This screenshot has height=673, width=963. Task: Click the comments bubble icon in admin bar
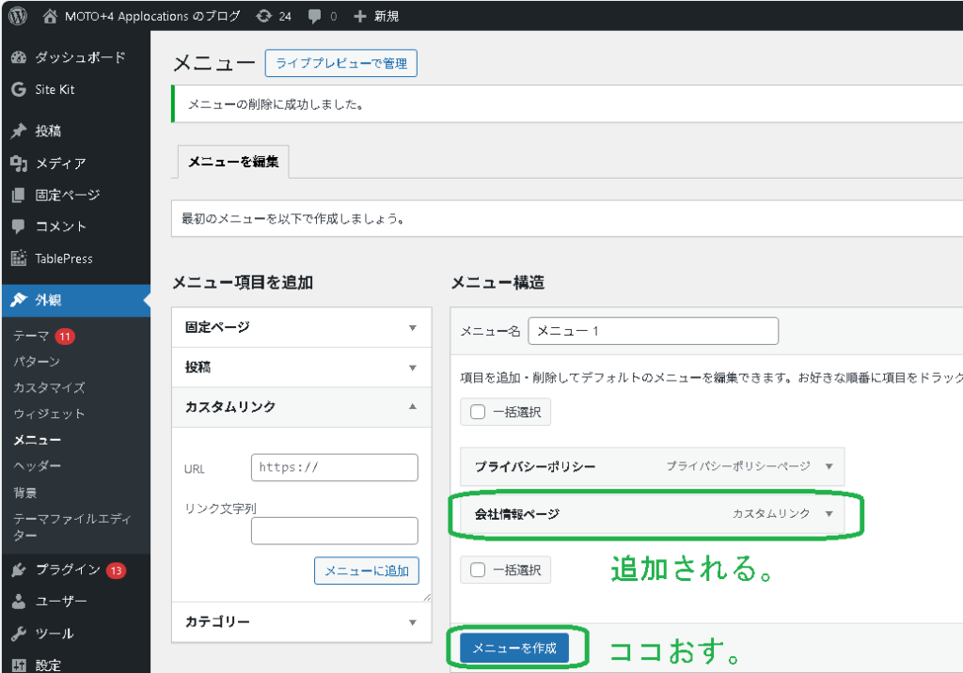coord(314,16)
